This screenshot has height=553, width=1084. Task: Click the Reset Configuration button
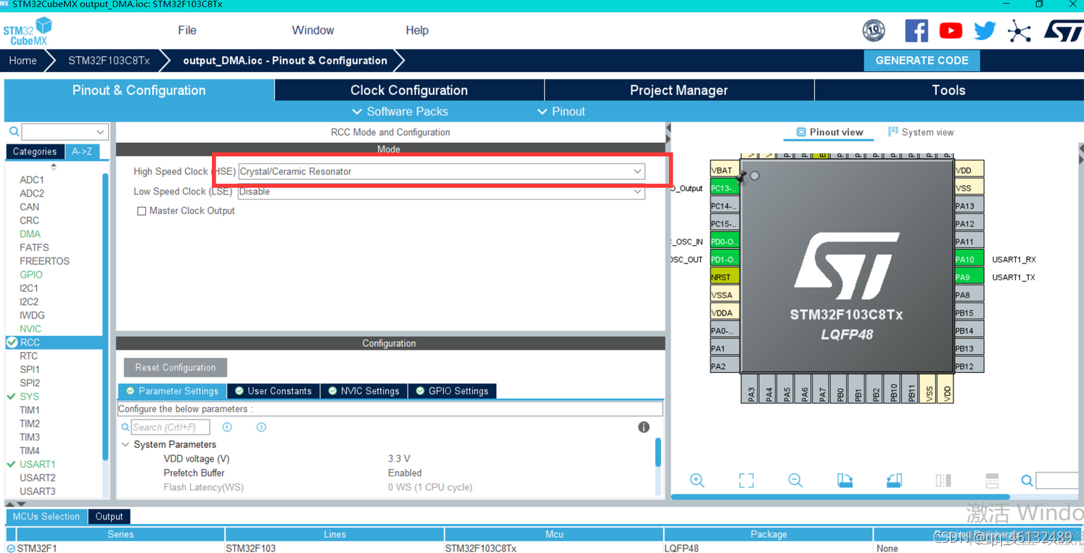point(175,367)
